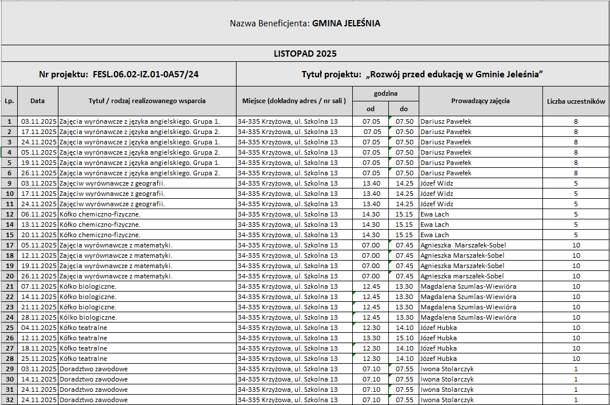Image resolution: width=610 pixels, height=405 pixels.
Task: Select the Nazwa Beneficjenta GMINA JELEŚNIA title cell
Action: coord(305,23)
